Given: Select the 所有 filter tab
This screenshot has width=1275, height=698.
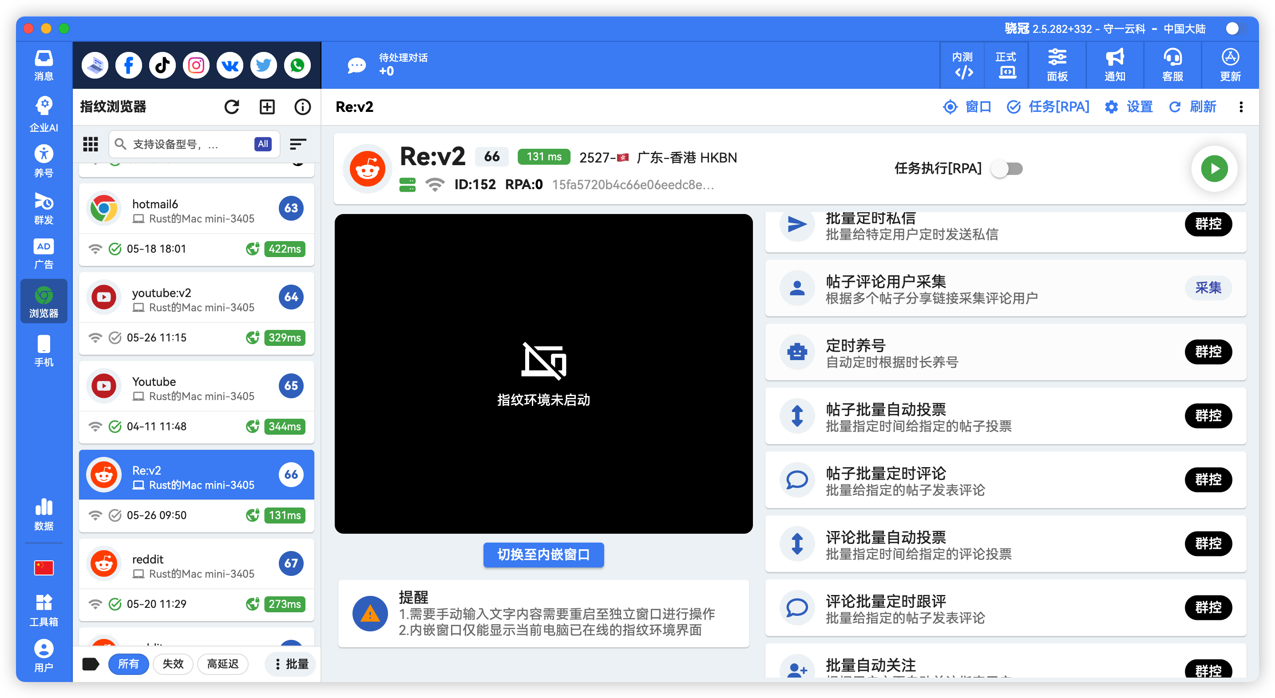Looking at the screenshot, I should pyautogui.click(x=128, y=664).
